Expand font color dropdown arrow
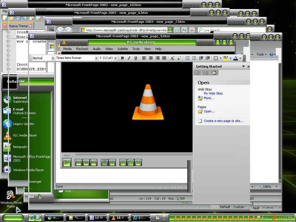The image size is (296, 222). [240, 58]
